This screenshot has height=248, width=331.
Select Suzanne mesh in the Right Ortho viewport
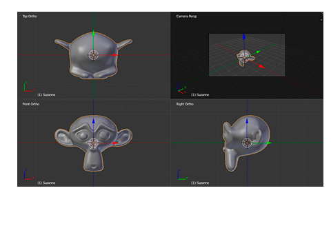246,143
